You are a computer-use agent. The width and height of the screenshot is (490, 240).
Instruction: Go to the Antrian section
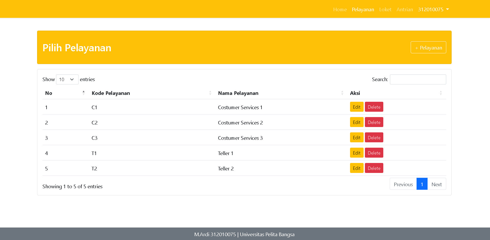(405, 9)
